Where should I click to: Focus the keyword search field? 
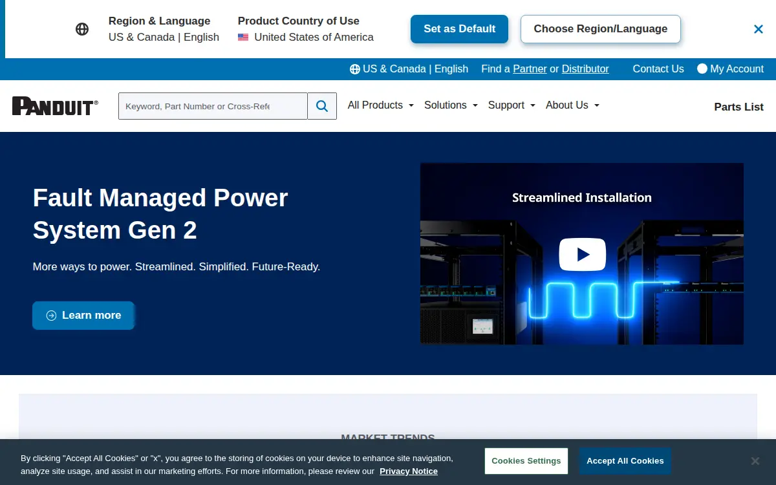pyautogui.click(x=213, y=106)
